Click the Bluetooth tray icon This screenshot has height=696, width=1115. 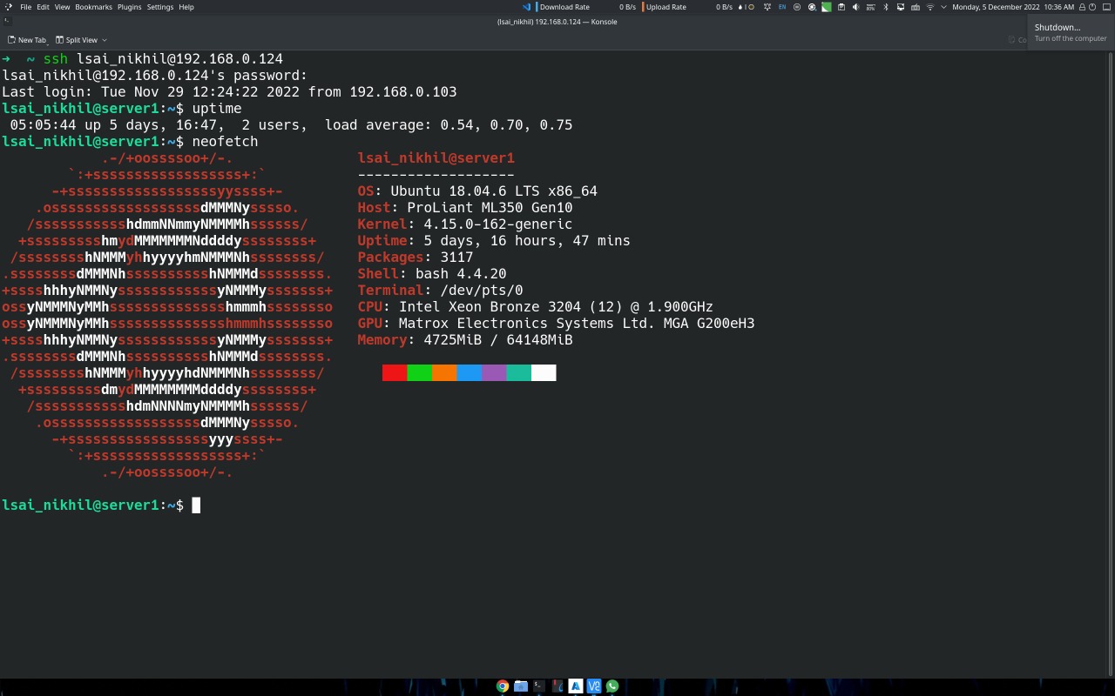pyautogui.click(x=886, y=7)
